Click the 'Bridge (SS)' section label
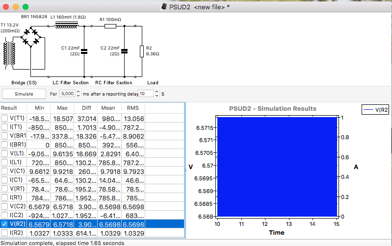Viewport: 392px width, 246px height. (24, 83)
